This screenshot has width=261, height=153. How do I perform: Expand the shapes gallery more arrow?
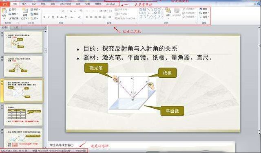[x=163, y=17]
